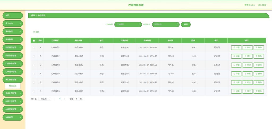Click the 发布时间 column header
Viewport: 272px width, 129px height.
pos(147,41)
